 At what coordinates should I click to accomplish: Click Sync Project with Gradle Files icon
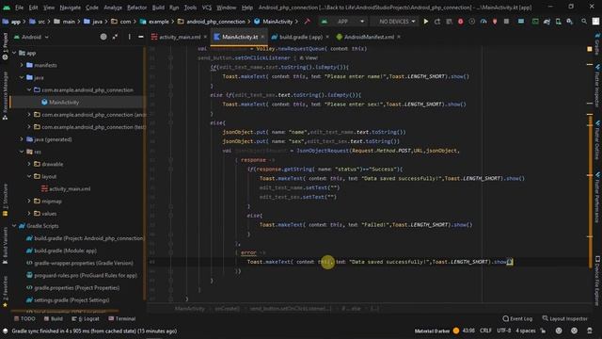tap(547, 22)
